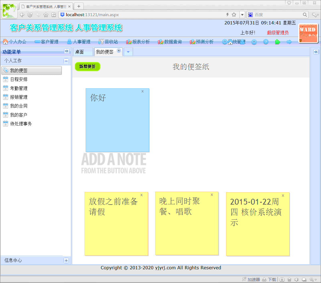Collapse the 个人工作 section
Viewport: 321px width, 283px height.
point(66,61)
